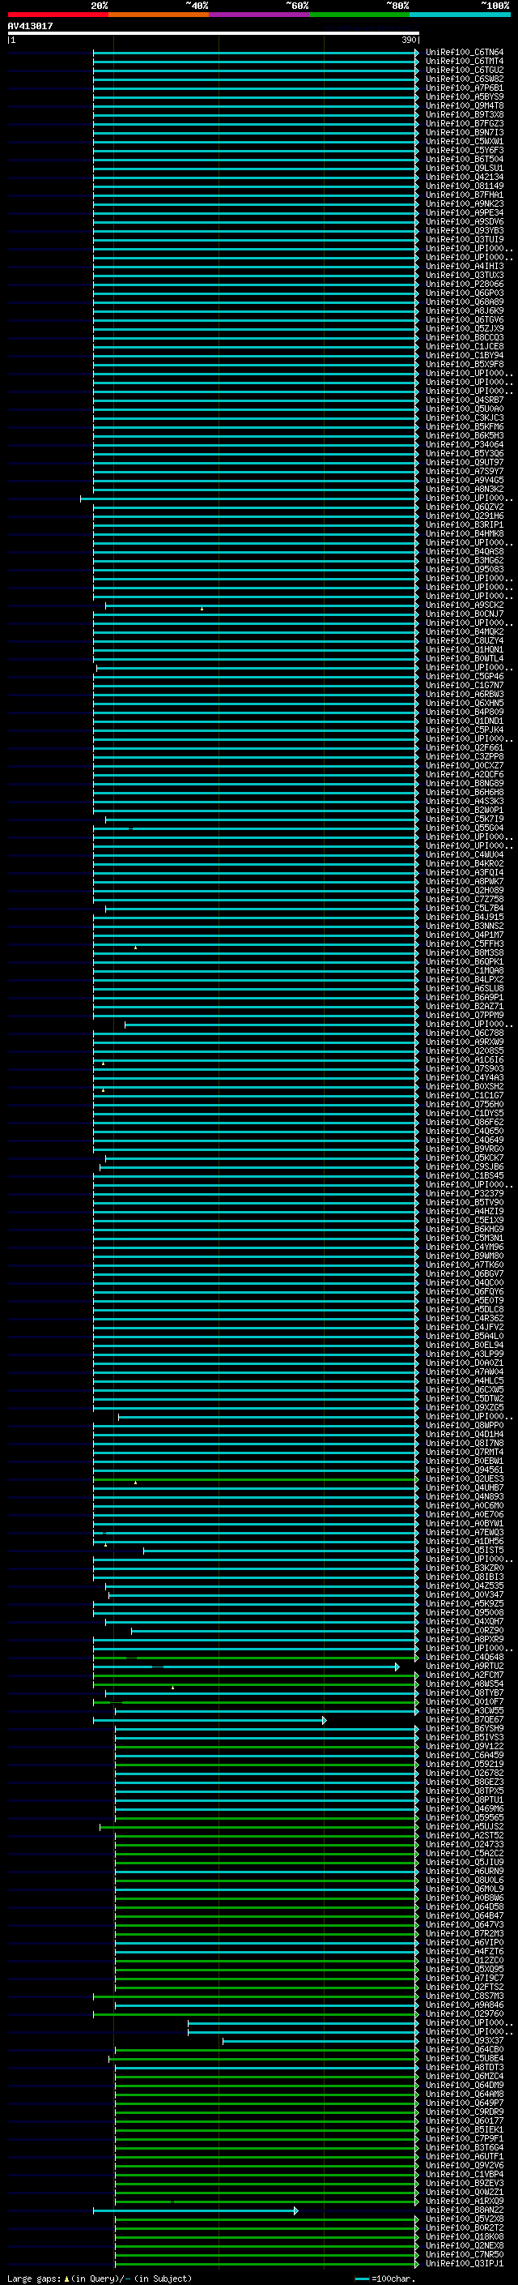
Task: Choose hit UniRef100_Q5V2X8
Action: pyautogui.click(x=465, y=2219)
